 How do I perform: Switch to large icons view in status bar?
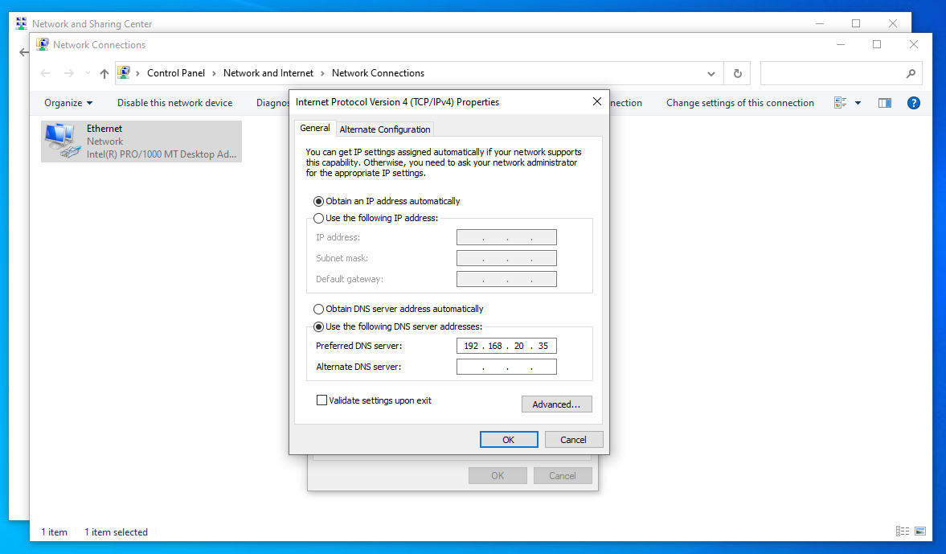[x=920, y=531]
